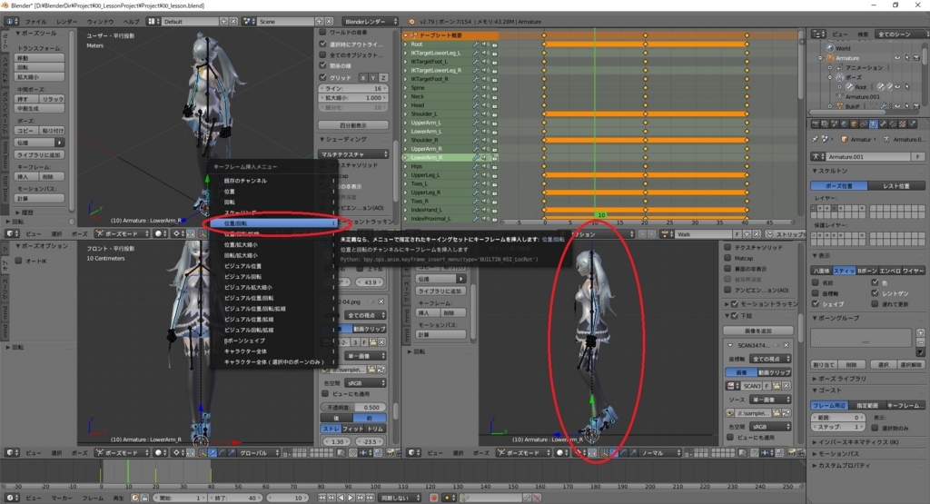Screen dimensions: 930x504
Task: Toggle the F fake user on Armature.001
Action: coord(918,156)
